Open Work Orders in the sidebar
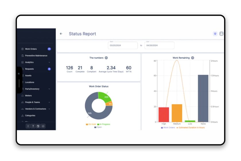The height and width of the screenshot is (161, 241). click(31, 49)
